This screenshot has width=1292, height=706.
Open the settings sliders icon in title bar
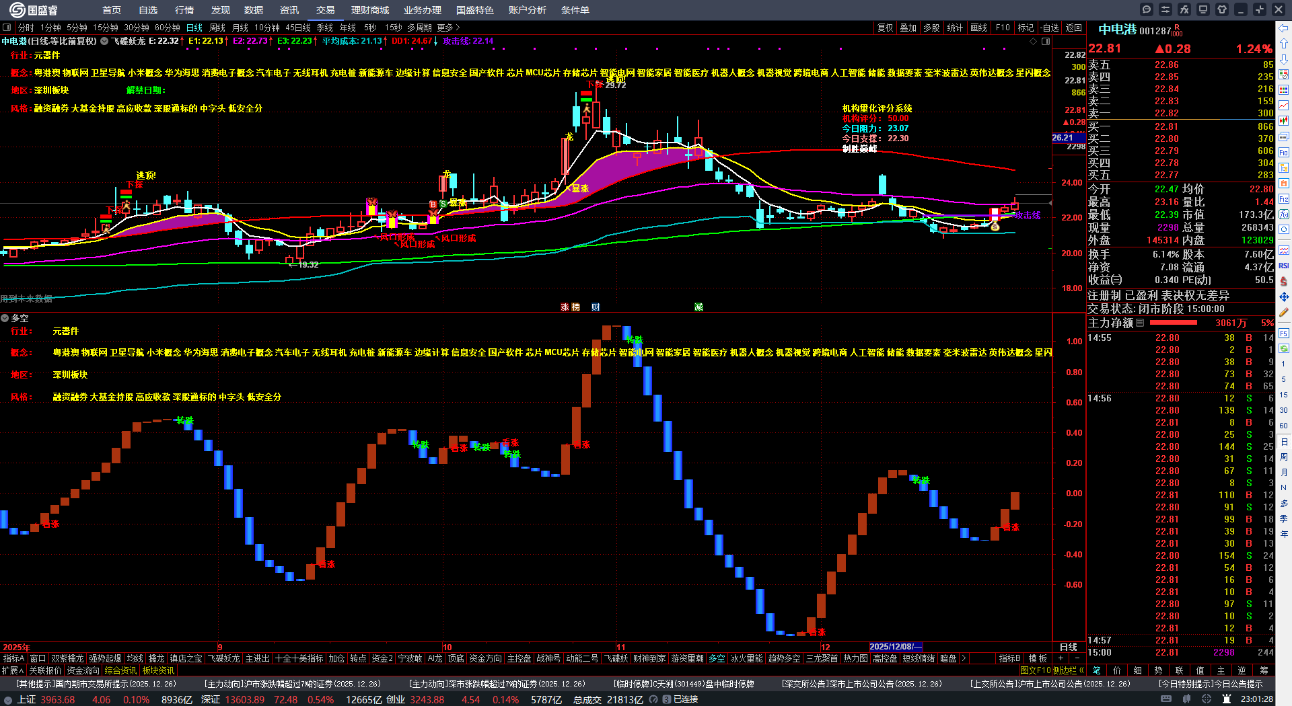(1165, 9)
